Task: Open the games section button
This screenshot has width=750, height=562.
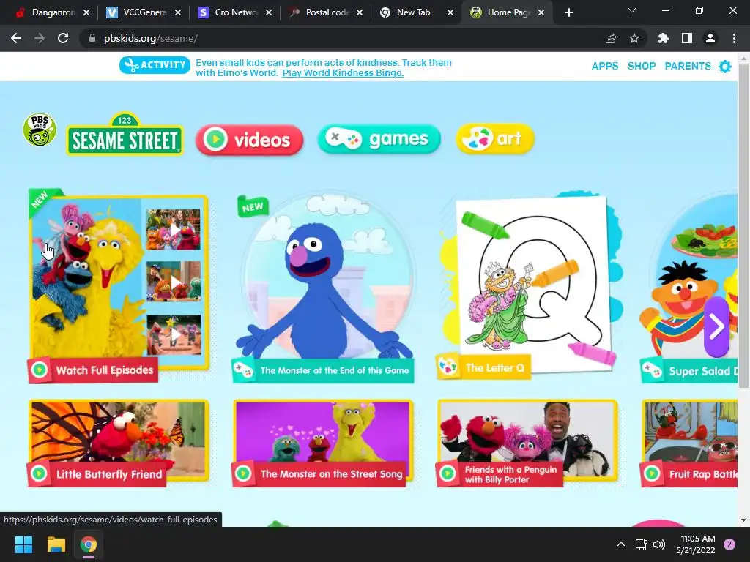Action: coord(379,139)
